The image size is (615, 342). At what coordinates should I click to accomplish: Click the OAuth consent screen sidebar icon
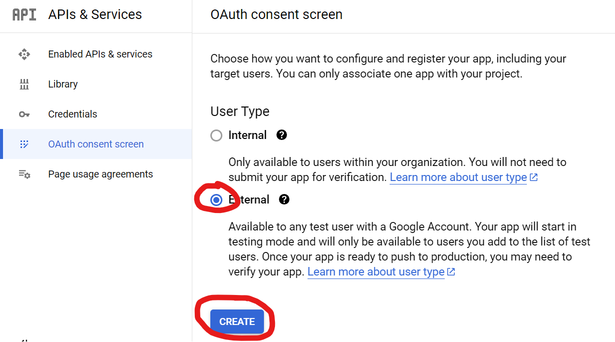tap(24, 144)
